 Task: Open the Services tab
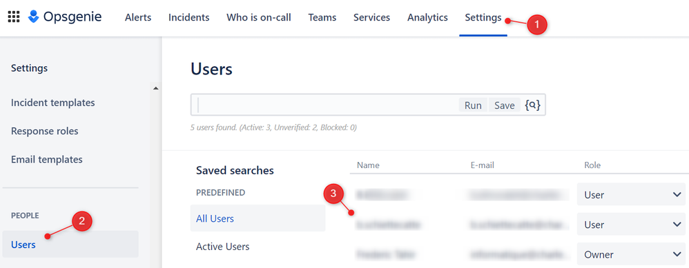pyautogui.click(x=371, y=17)
